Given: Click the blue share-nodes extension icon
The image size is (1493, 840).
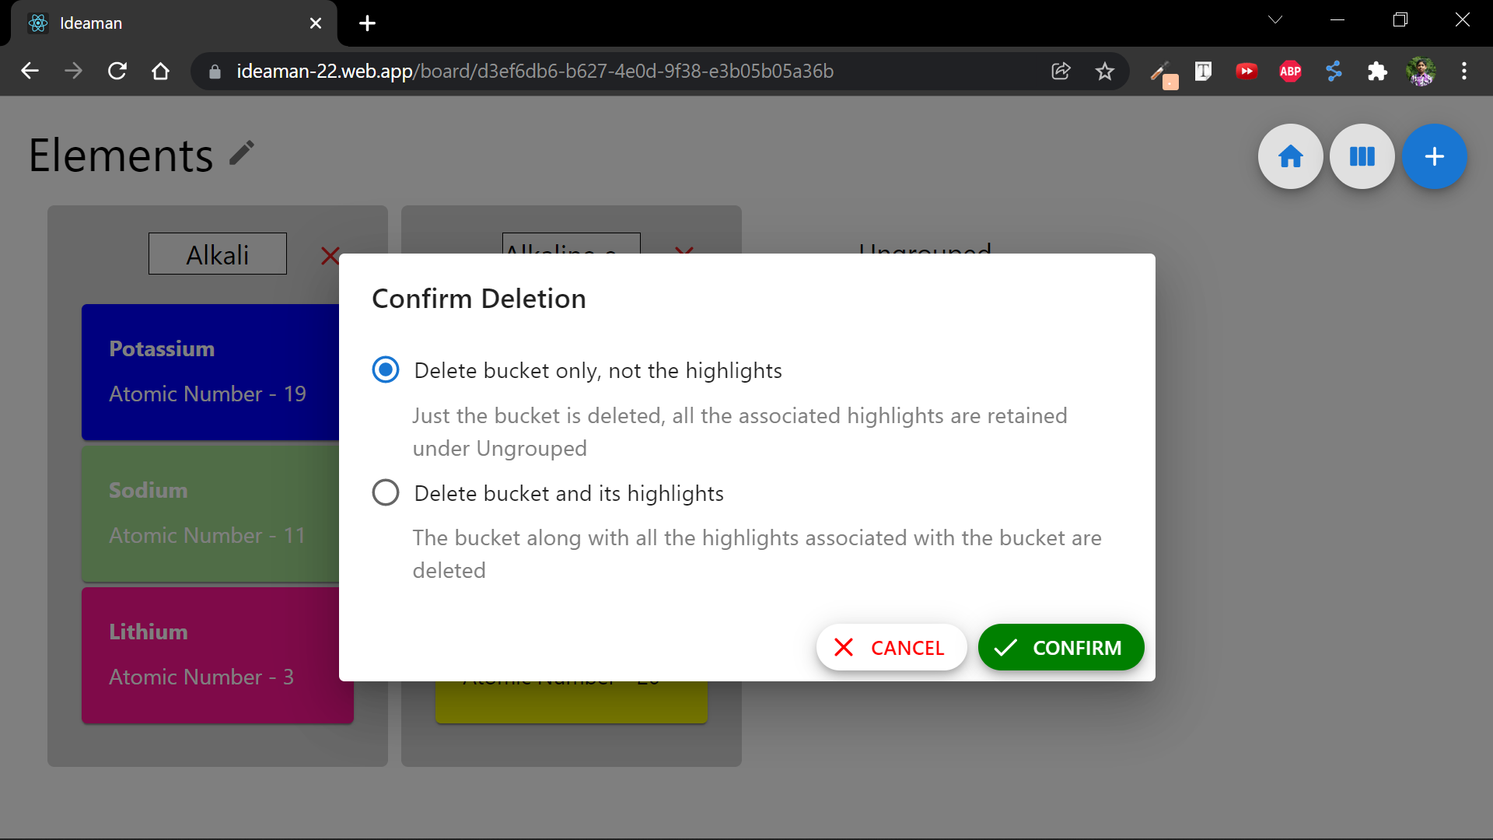Looking at the screenshot, I should 1334,71.
